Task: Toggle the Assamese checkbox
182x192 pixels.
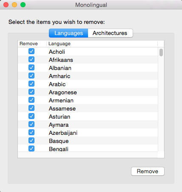Action: tap(31, 108)
